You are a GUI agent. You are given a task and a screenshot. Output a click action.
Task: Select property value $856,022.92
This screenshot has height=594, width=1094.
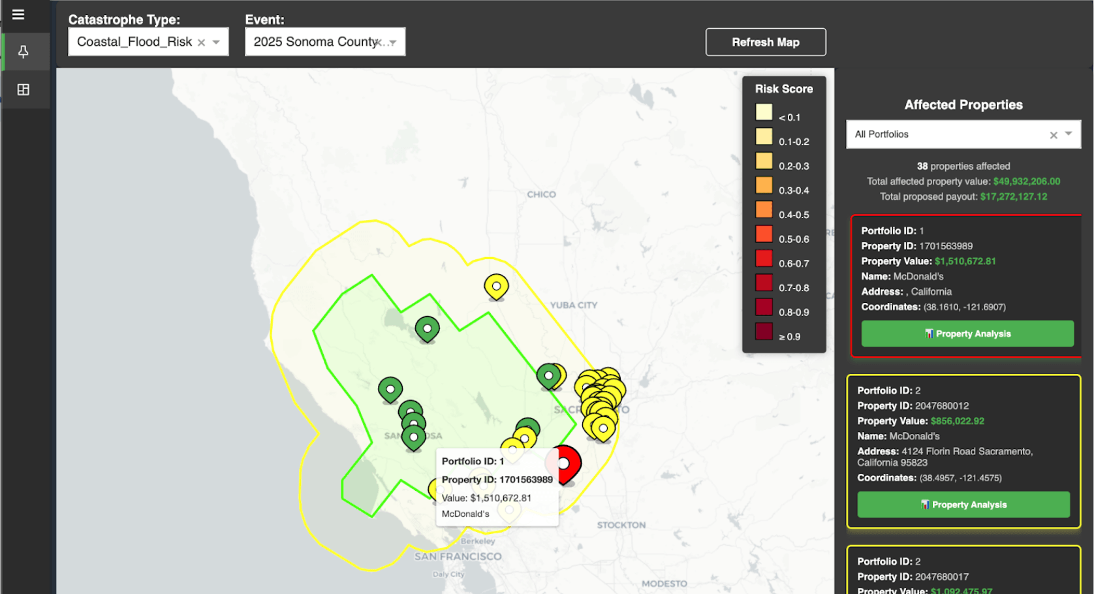(958, 421)
